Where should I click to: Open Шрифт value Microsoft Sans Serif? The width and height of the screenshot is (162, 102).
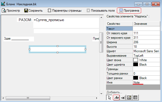click(x=146, y=51)
